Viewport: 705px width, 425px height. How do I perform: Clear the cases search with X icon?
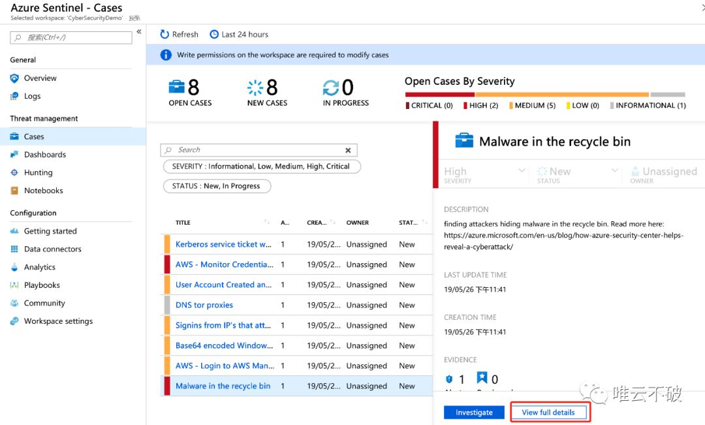click(x=348, y=150)
